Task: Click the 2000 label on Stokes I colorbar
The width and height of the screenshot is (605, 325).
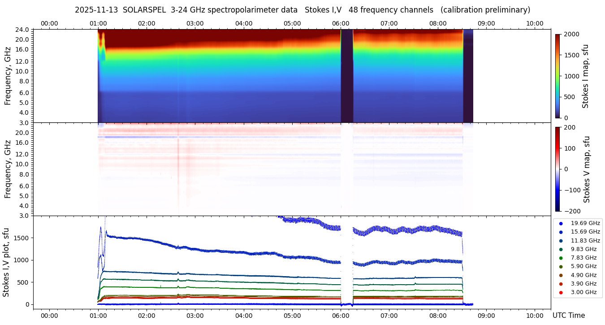Action: tap(571, 34)
